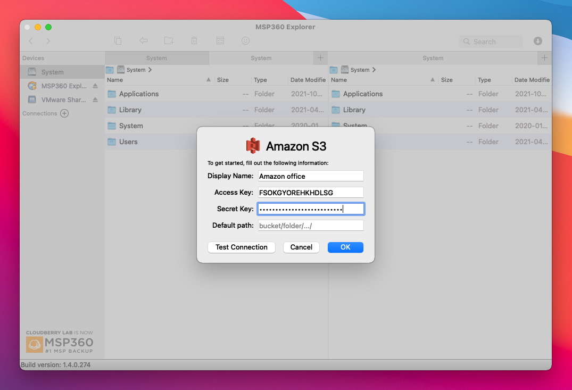This screenshot has height=390, width=572.
Task: Select Library folder in right pane
Action: pyautogui.click(x=441, y=110)
